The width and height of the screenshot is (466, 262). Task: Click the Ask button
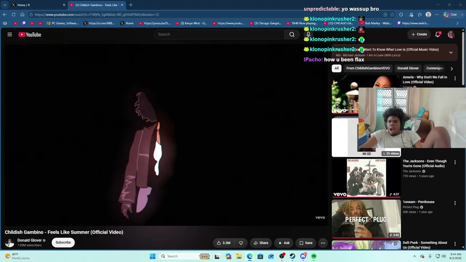[284, 243]
